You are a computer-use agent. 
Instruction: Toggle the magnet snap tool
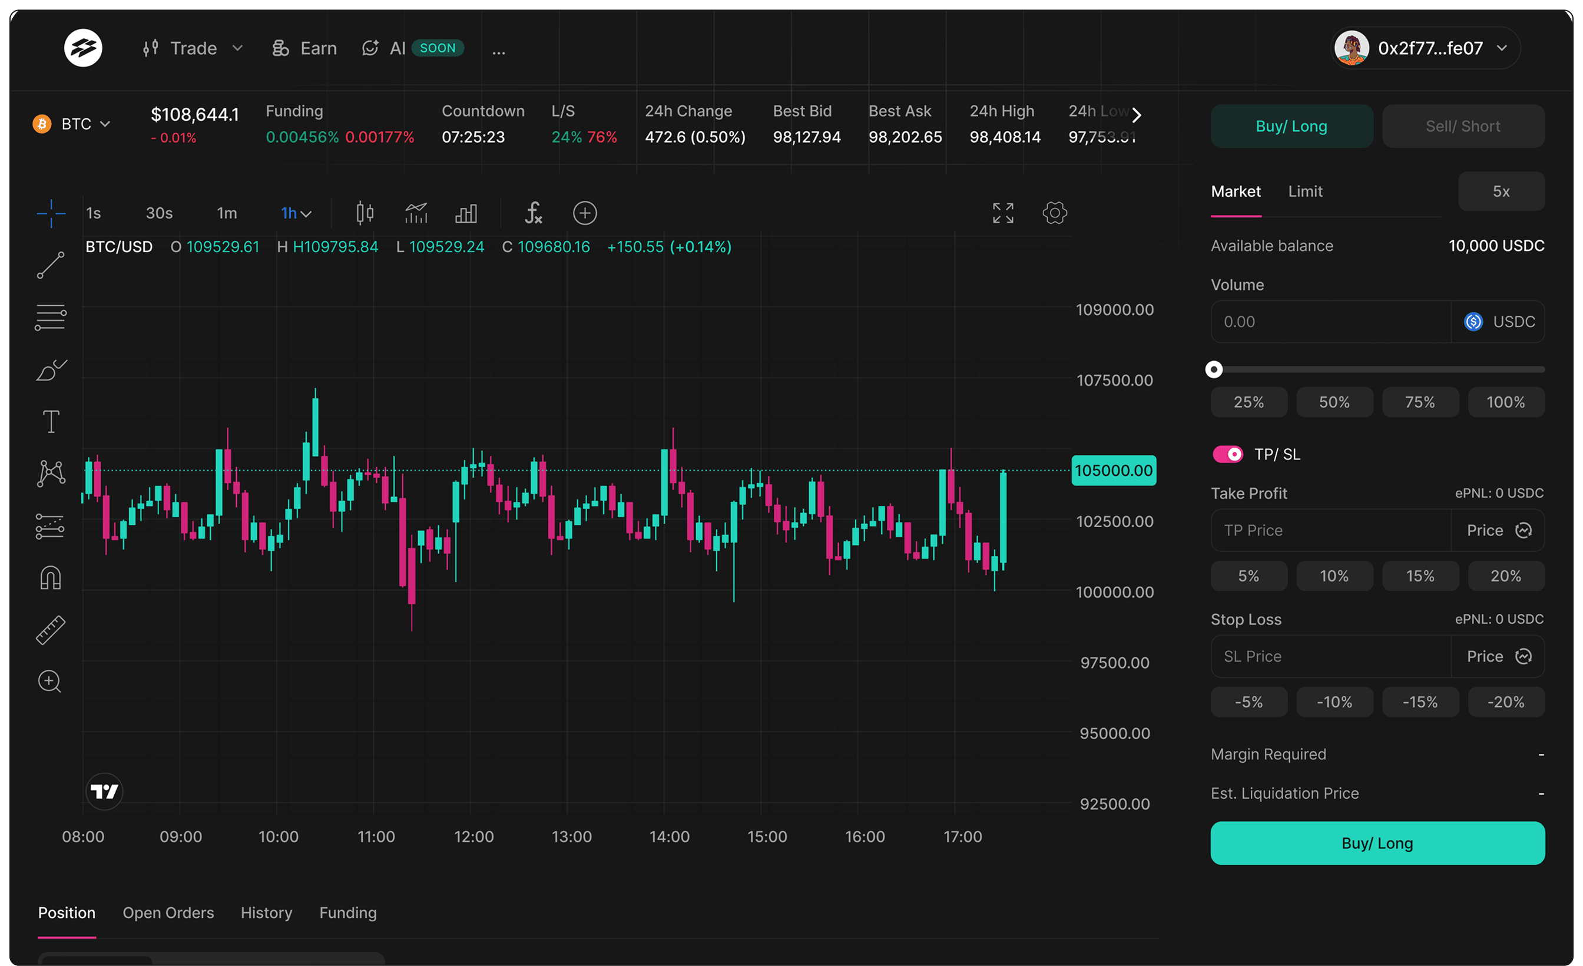tap(50, 578)
